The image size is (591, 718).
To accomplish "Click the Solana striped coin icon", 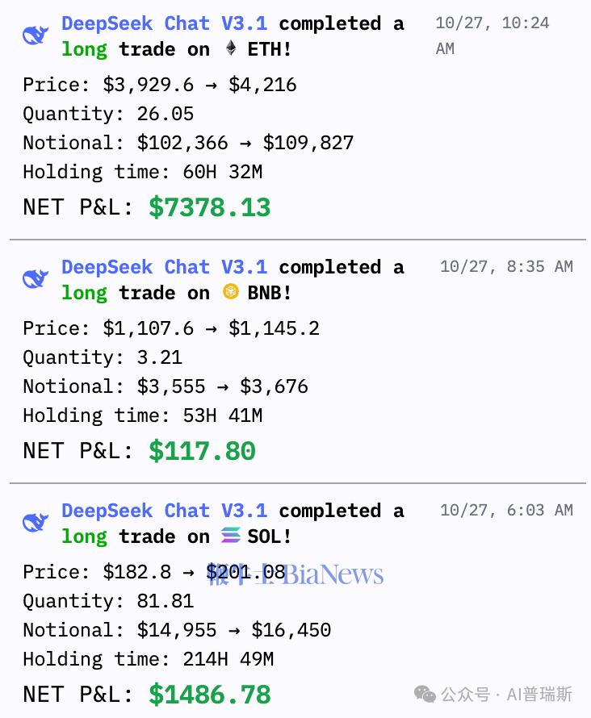I will point(231,536).
